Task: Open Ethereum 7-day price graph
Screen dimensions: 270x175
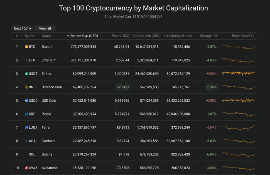Action: point(238,60)
